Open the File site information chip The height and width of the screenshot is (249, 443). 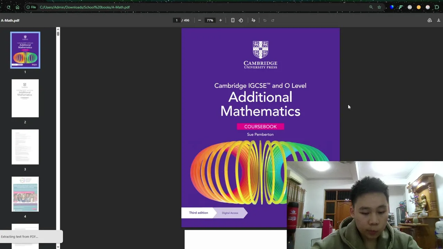click(x=31, y=7)
